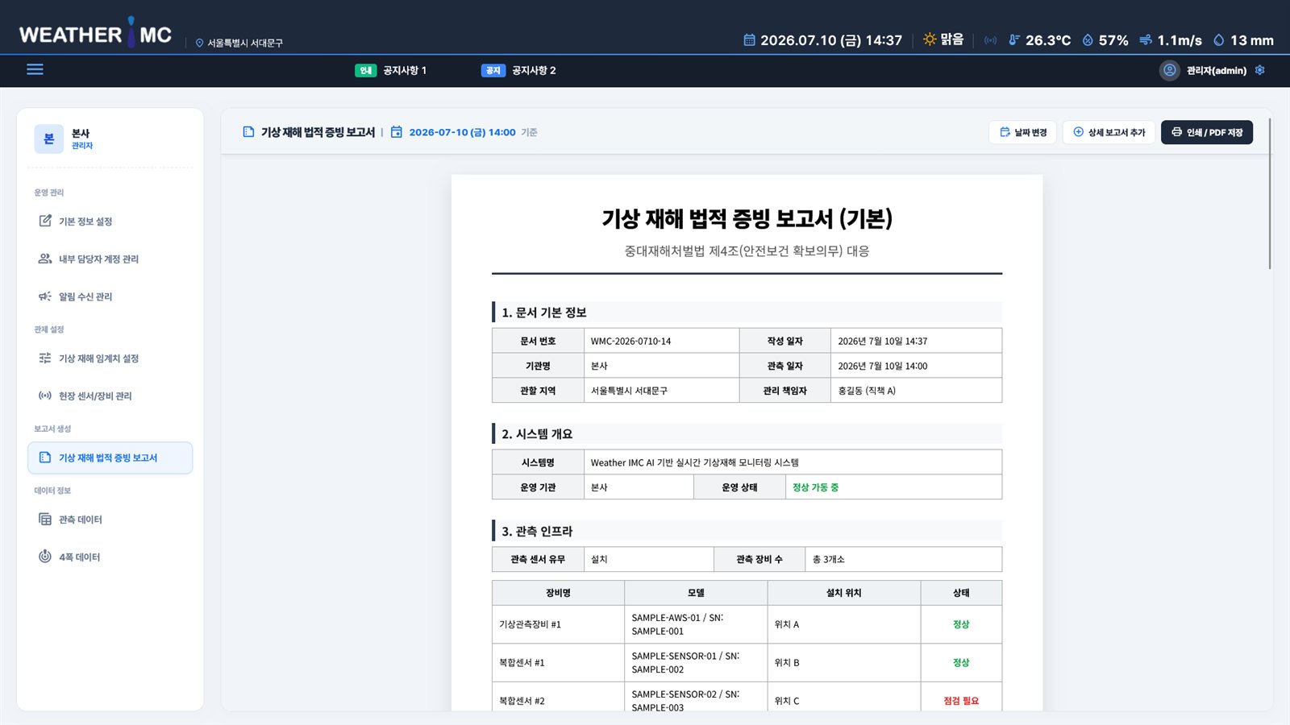
Task: Click the 관리자(admin) user label
Action: pyautogui.click(x=1216, y=71)
